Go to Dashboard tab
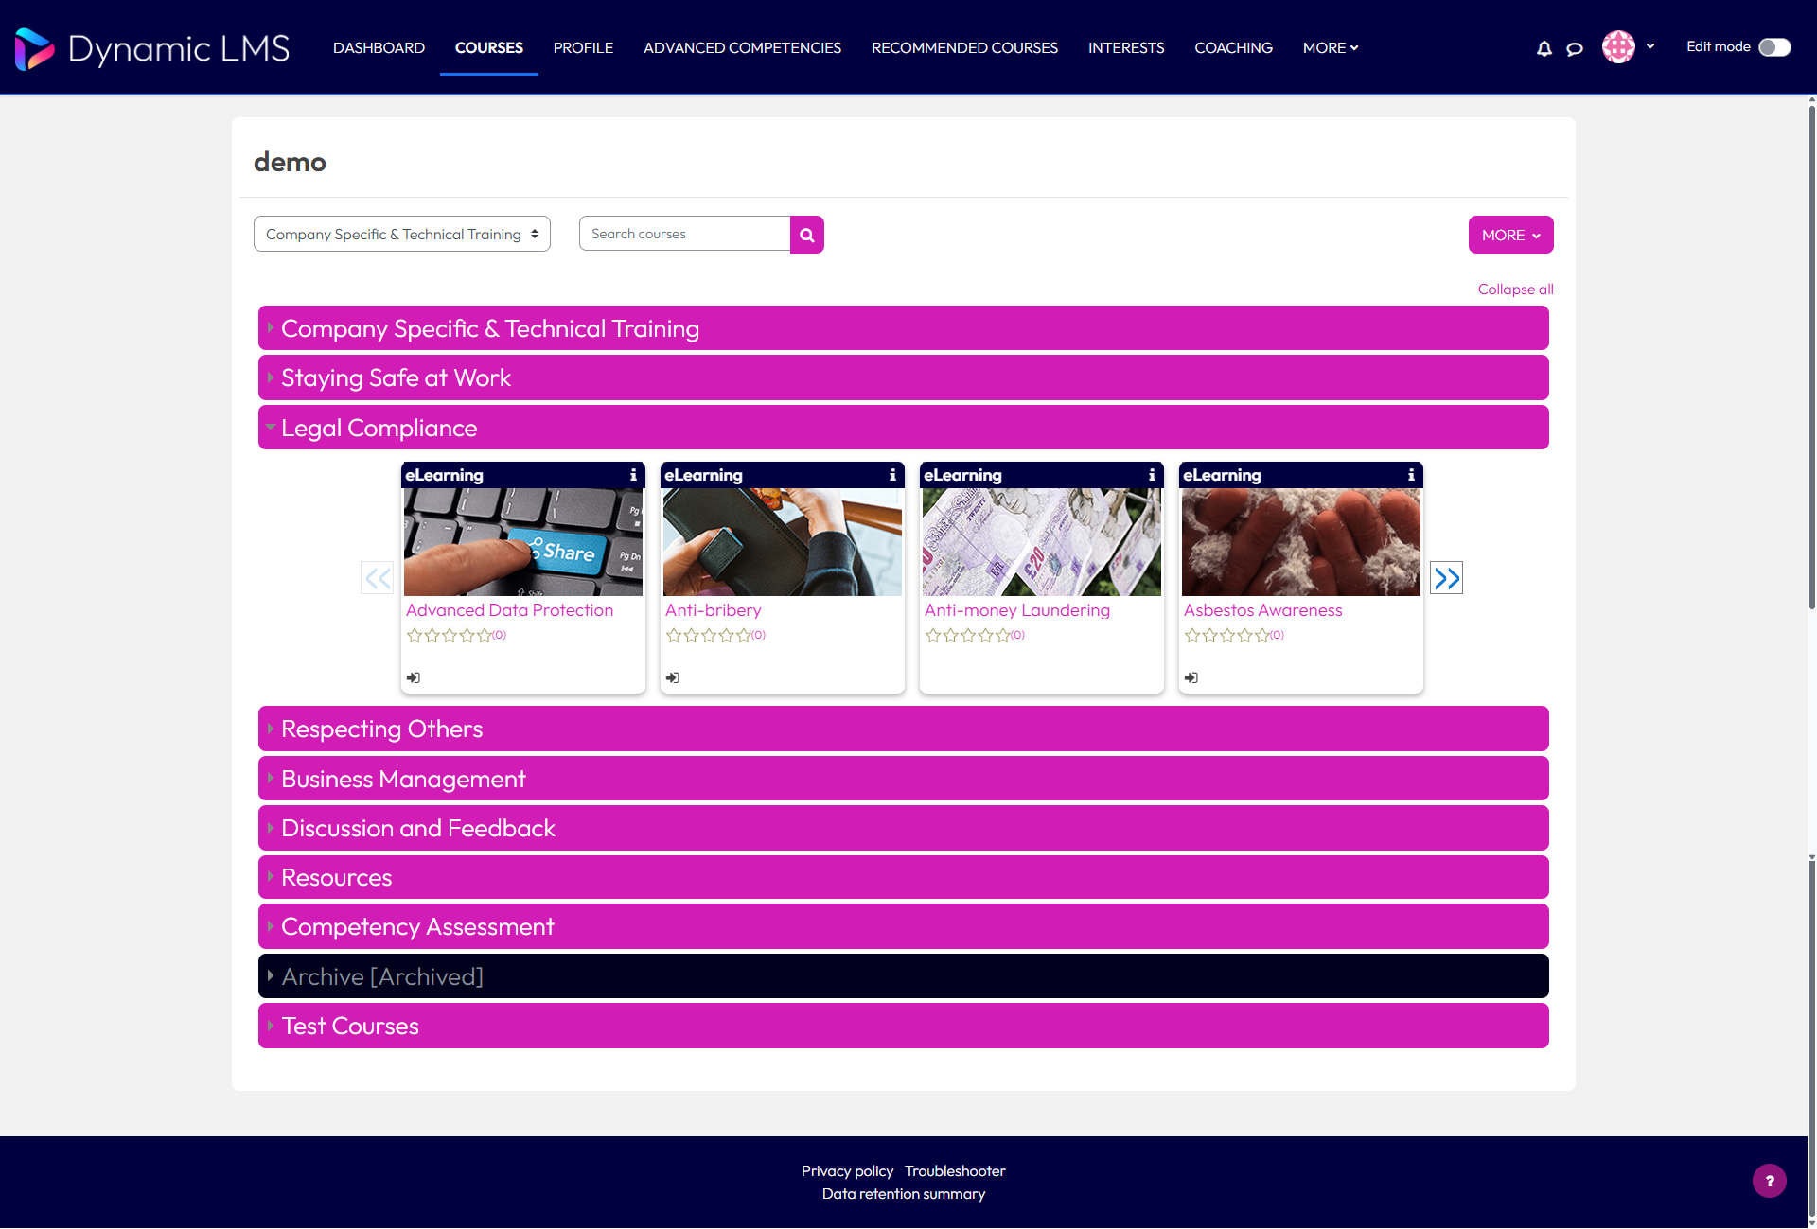 click(379, 48)
